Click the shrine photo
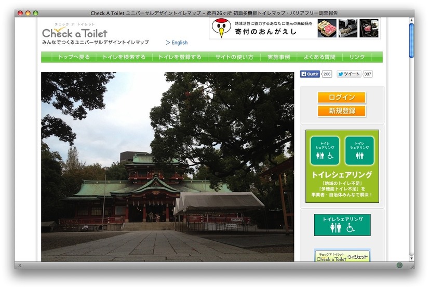429x289 pixels. tap(167, 167)
